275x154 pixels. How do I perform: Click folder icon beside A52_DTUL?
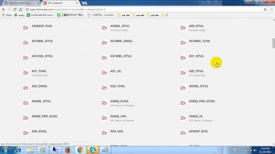coord(183,73)
